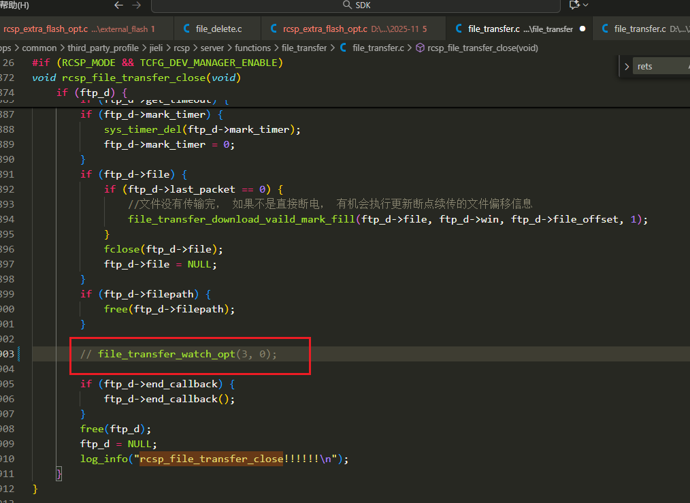Open the 帮助(H) menu
The height and width of the screenshot is (503, 690).
(x=14, y=5)
